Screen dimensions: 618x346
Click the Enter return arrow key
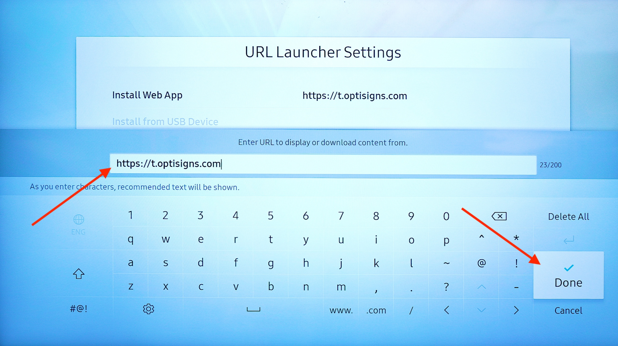[x=568, y=240]
